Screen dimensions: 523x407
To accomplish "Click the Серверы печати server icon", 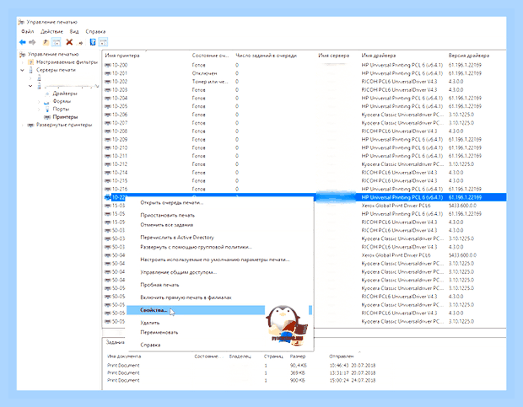I will point(30,70).
